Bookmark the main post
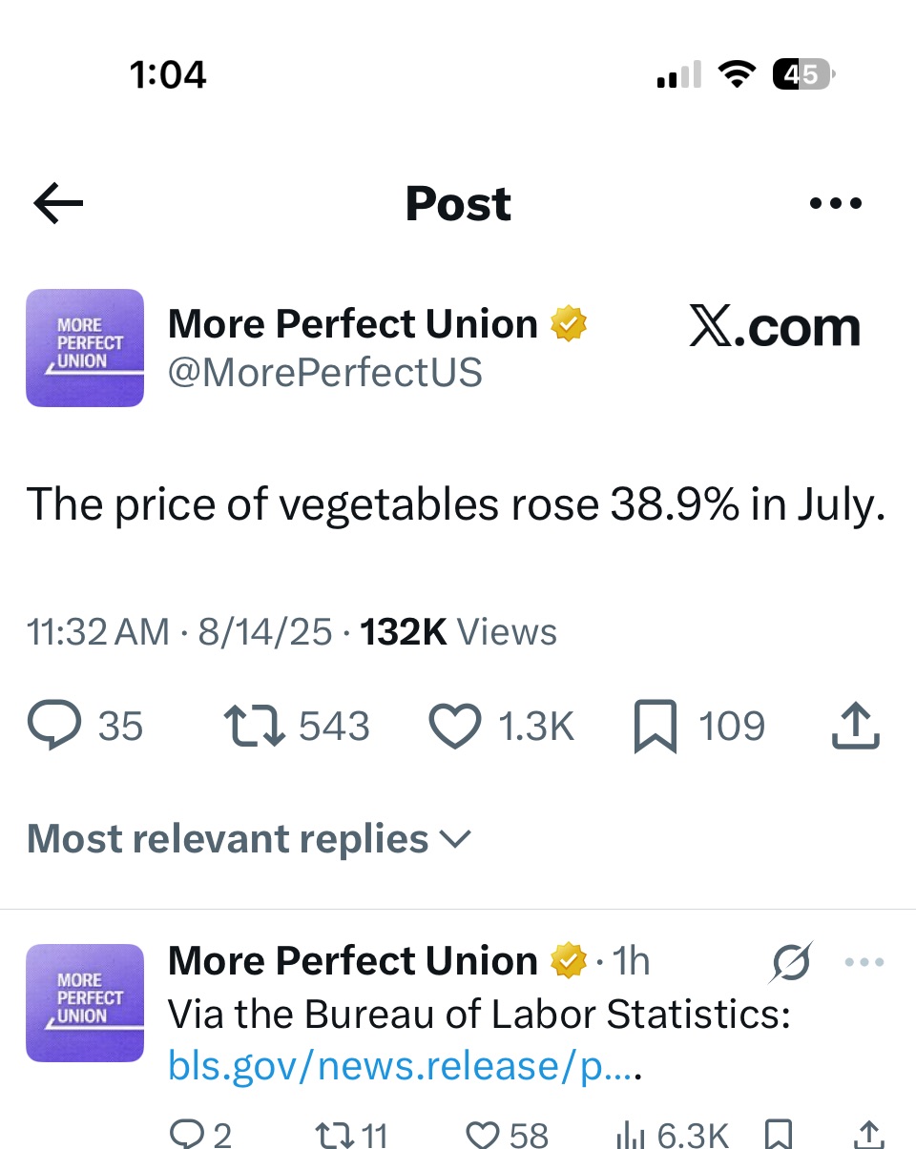The height and width of the screenshot is (1149, 916). pyautogui.click(x=656, y=727)
